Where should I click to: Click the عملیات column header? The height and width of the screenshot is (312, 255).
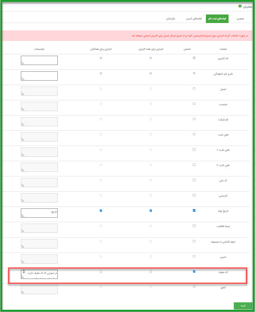point(223,49)
